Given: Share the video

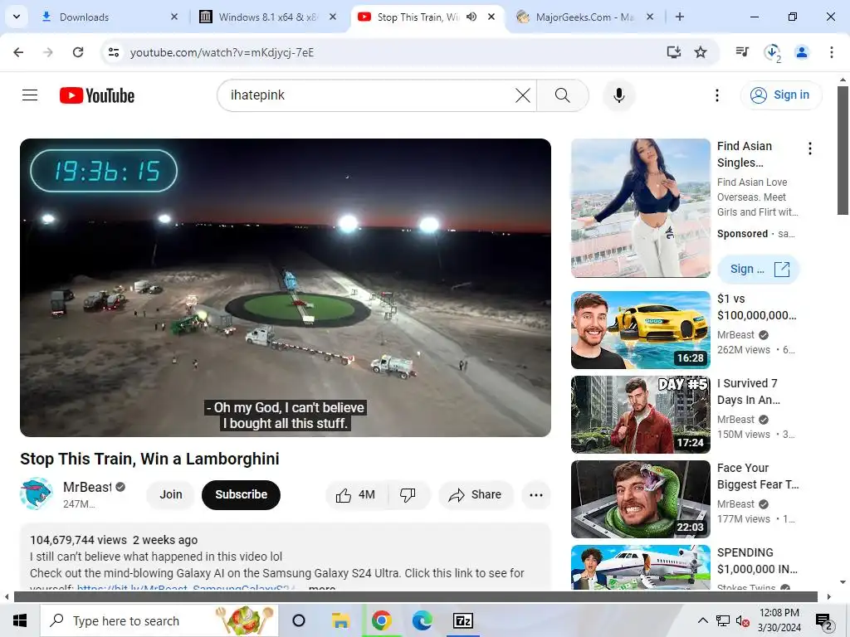Looking at the screenshot, I should [476, 494].
